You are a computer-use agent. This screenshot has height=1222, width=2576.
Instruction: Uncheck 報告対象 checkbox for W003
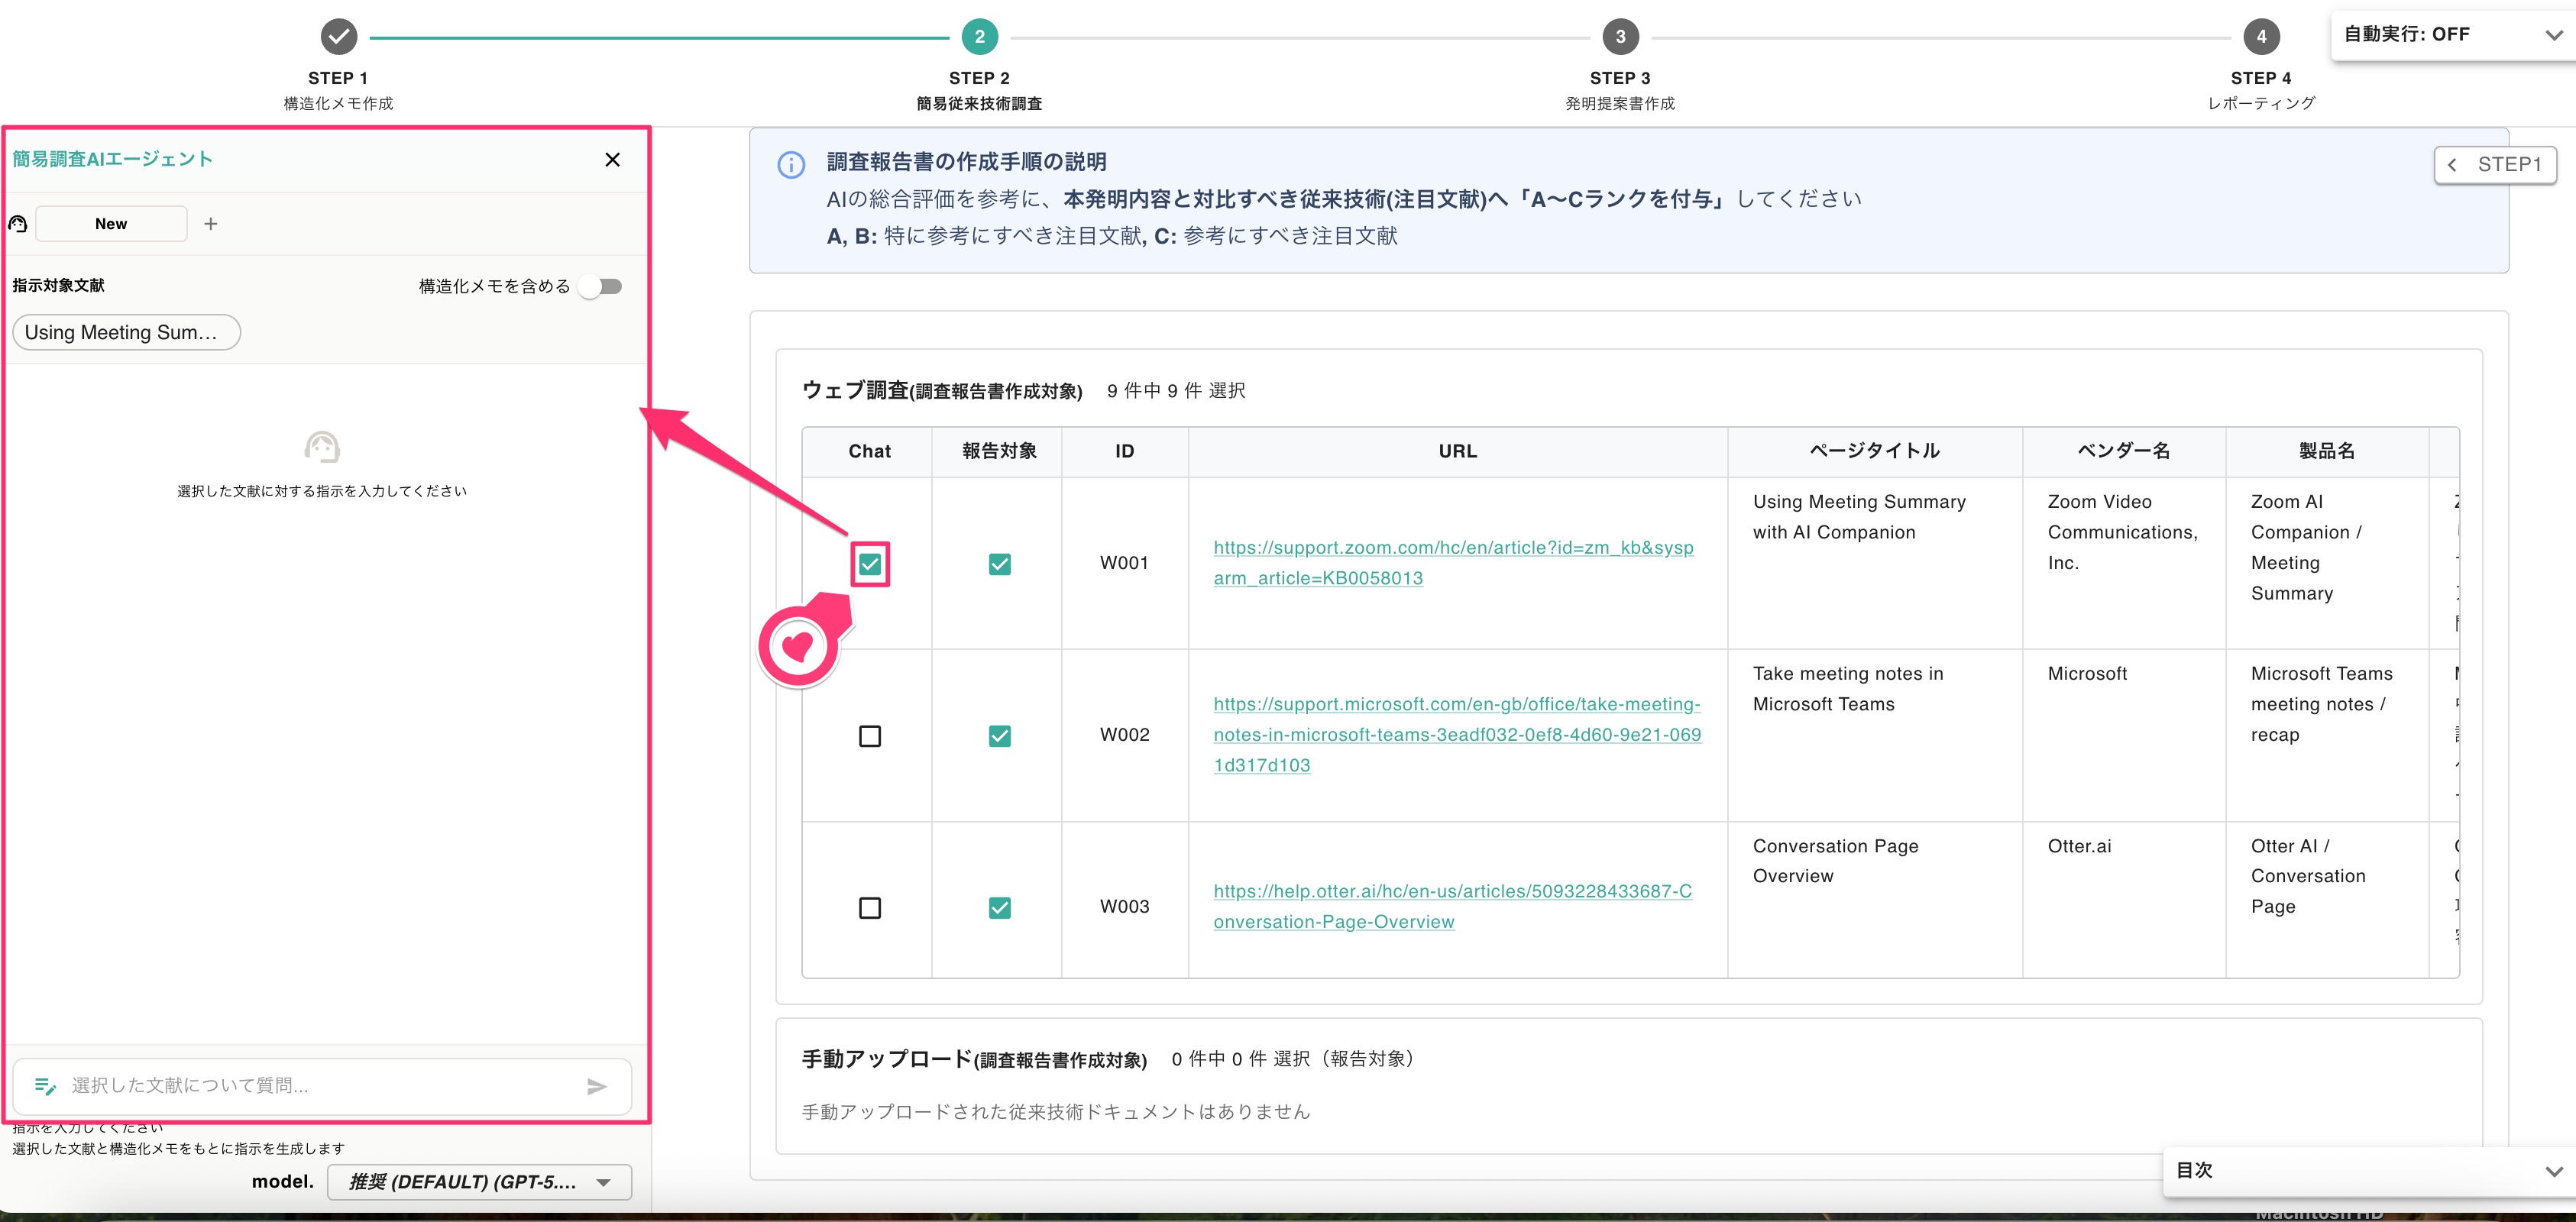pyautogui.click(x=999, y=908)
